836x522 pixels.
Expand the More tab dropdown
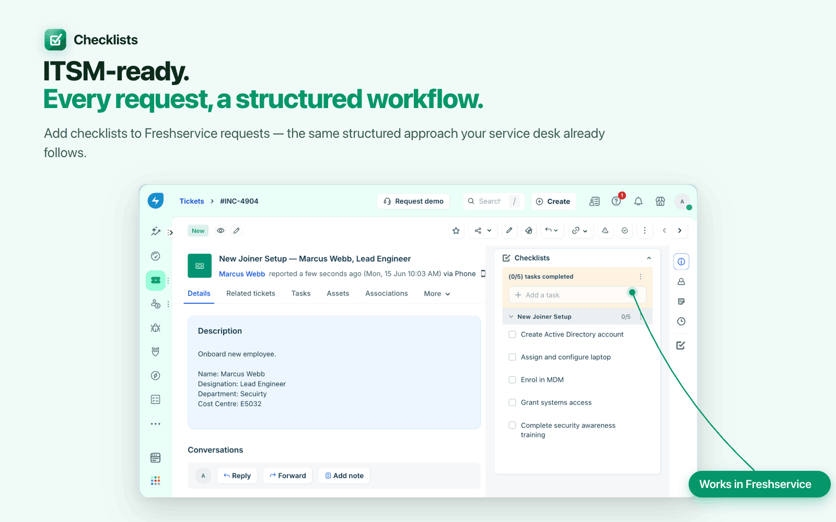point(437,294)
